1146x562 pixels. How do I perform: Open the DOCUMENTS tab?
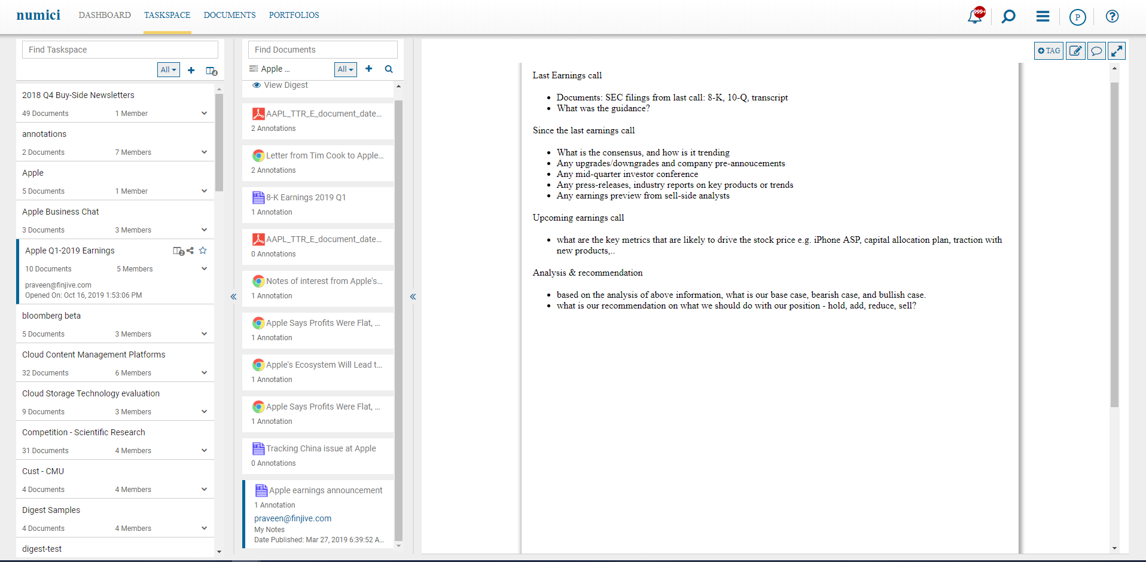[230, 15]
